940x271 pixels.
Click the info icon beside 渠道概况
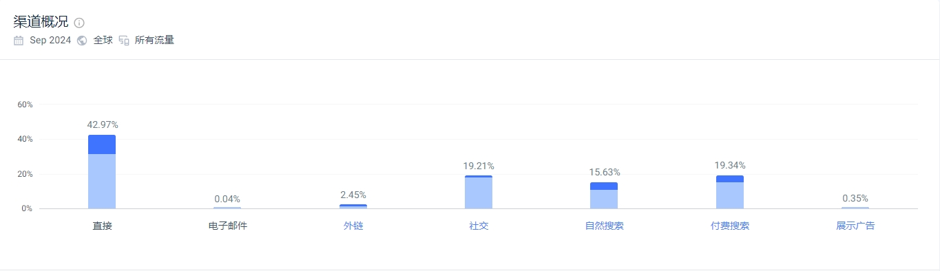[79, 23]
